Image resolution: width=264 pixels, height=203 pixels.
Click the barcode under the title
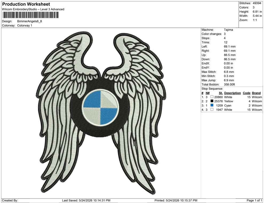pos(30,15)
